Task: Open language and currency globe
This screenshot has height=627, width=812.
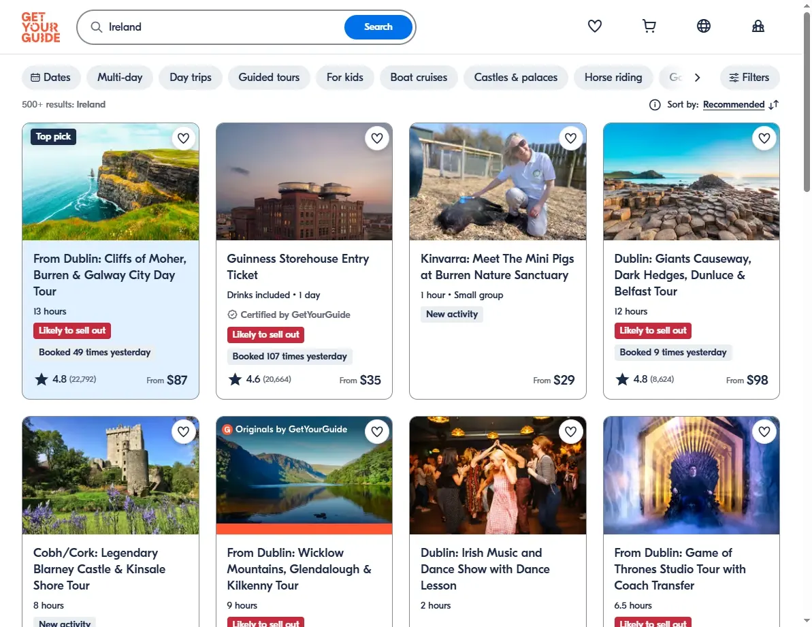Action: [703, 26]
